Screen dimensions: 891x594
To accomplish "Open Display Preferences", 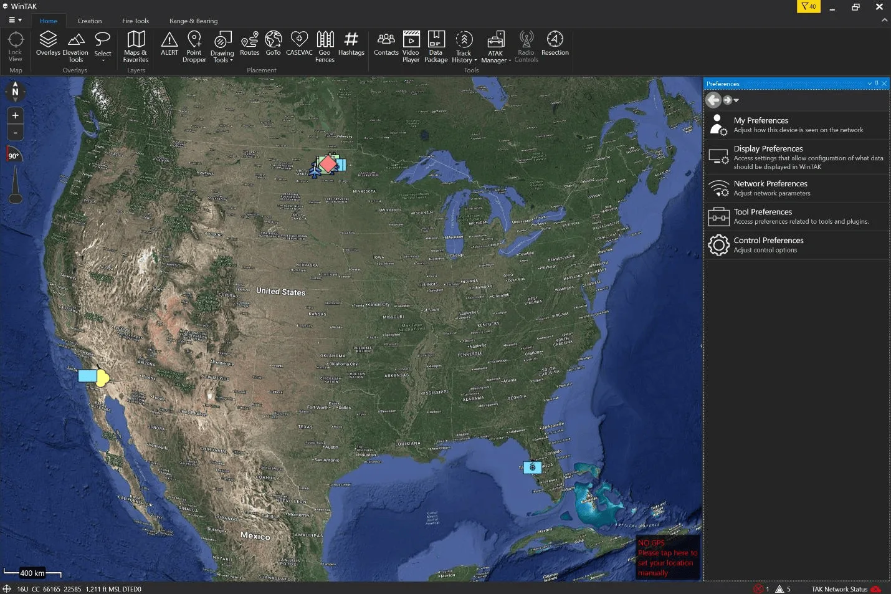I will point(796,157).
